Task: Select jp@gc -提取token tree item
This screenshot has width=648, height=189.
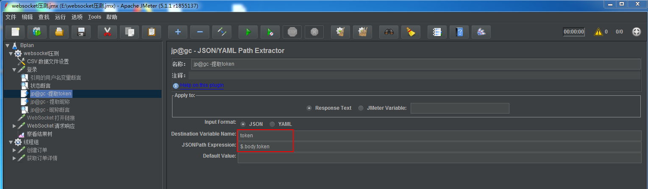Action: (51, 94)
